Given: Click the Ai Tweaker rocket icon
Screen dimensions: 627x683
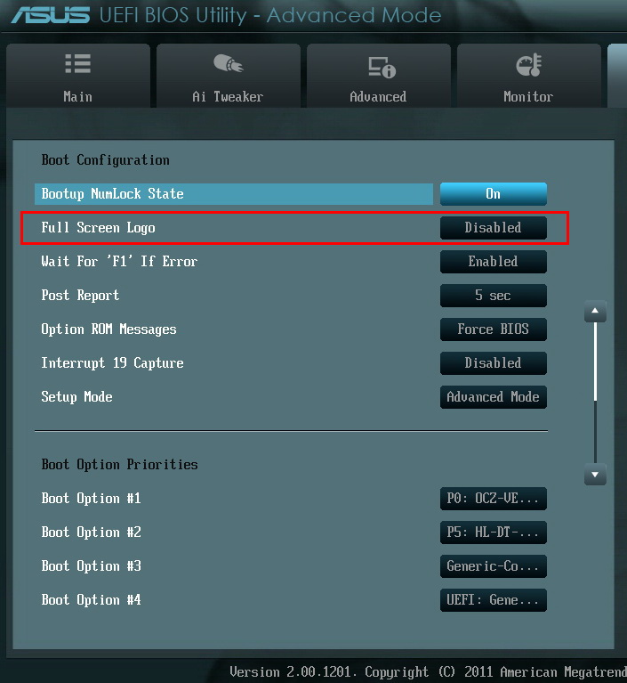Looking at the screenshot, I should 228,66.
